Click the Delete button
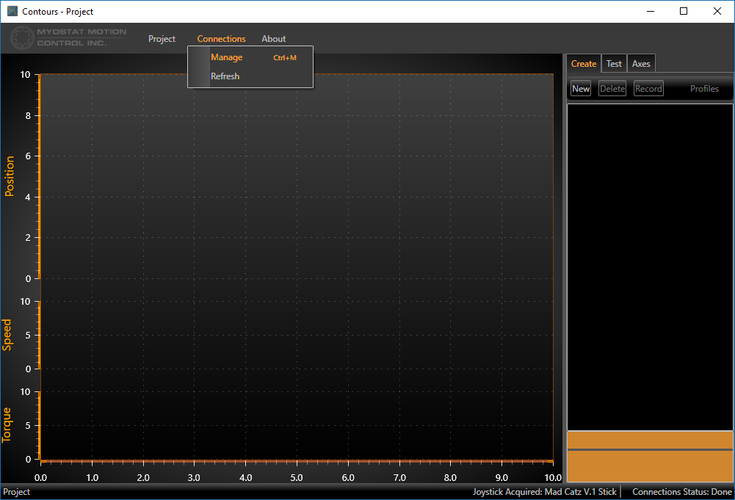This screenshot has height=500, width=735. point(612,89)
